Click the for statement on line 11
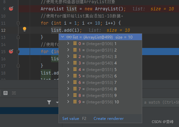Image resolution: width=179 pixels, height=127 pixels. click(81, 23)
